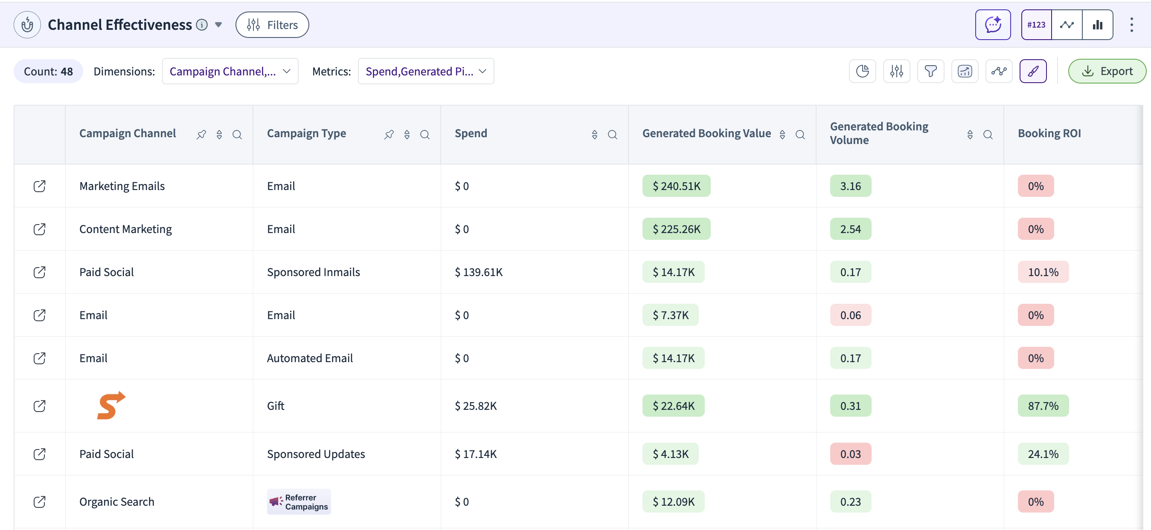Click the 87.7% green ROI badge
This screenshot has width=1151, height=530.
pyautogui.click(x=1042, y=406)
